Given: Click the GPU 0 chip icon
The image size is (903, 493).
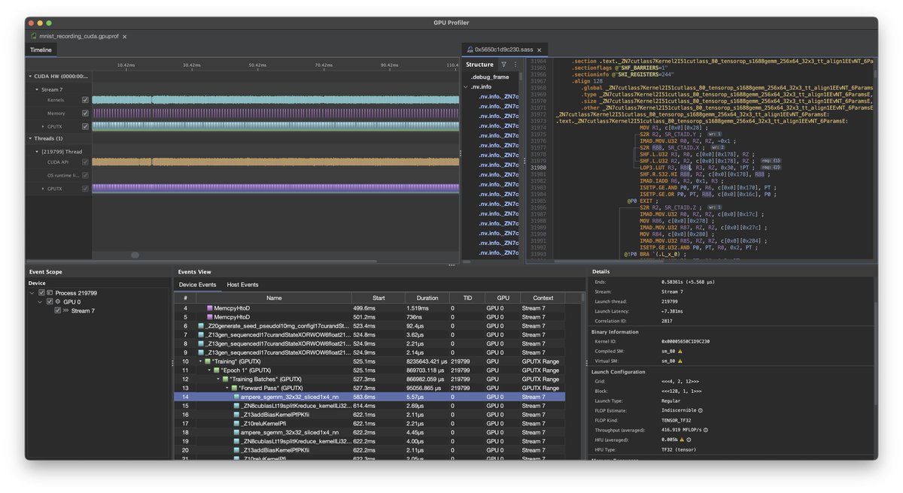Looking at the screenshot, I should [59, 301].
